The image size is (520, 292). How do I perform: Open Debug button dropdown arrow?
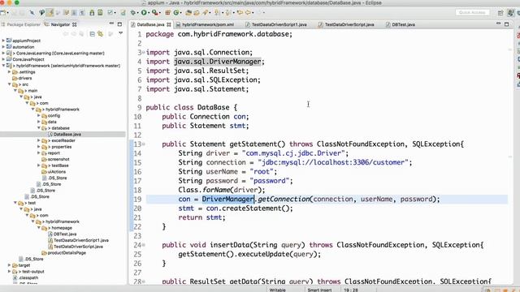[138, 13]
